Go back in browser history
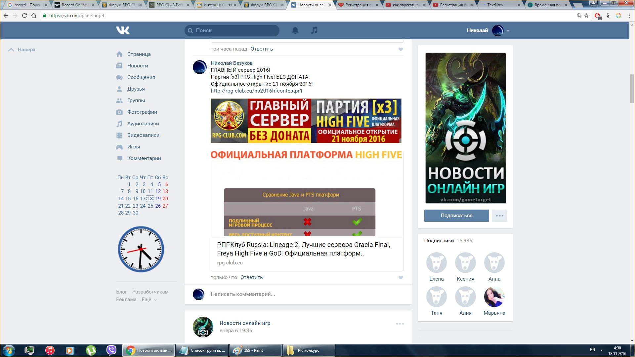 (6, 16)
